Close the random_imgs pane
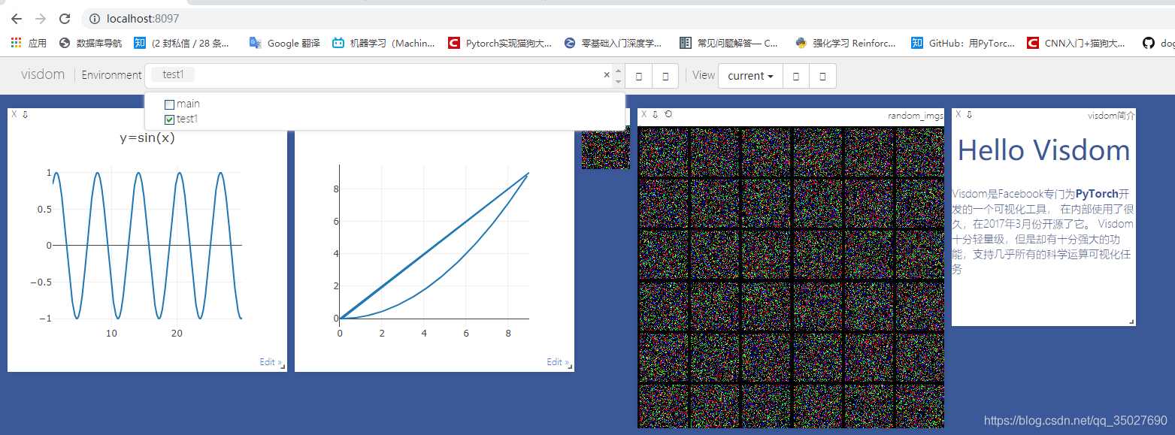This screenshot has height=435, width=1175. click(644, 114)
